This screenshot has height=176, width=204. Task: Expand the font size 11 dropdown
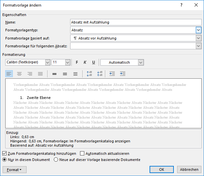68,62
